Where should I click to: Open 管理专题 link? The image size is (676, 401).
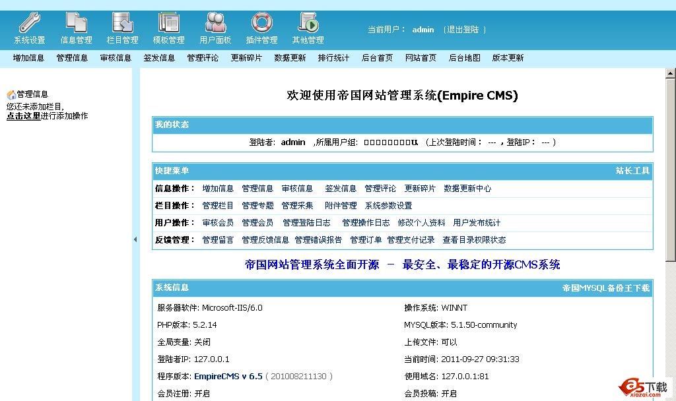(x=257, y=206)
